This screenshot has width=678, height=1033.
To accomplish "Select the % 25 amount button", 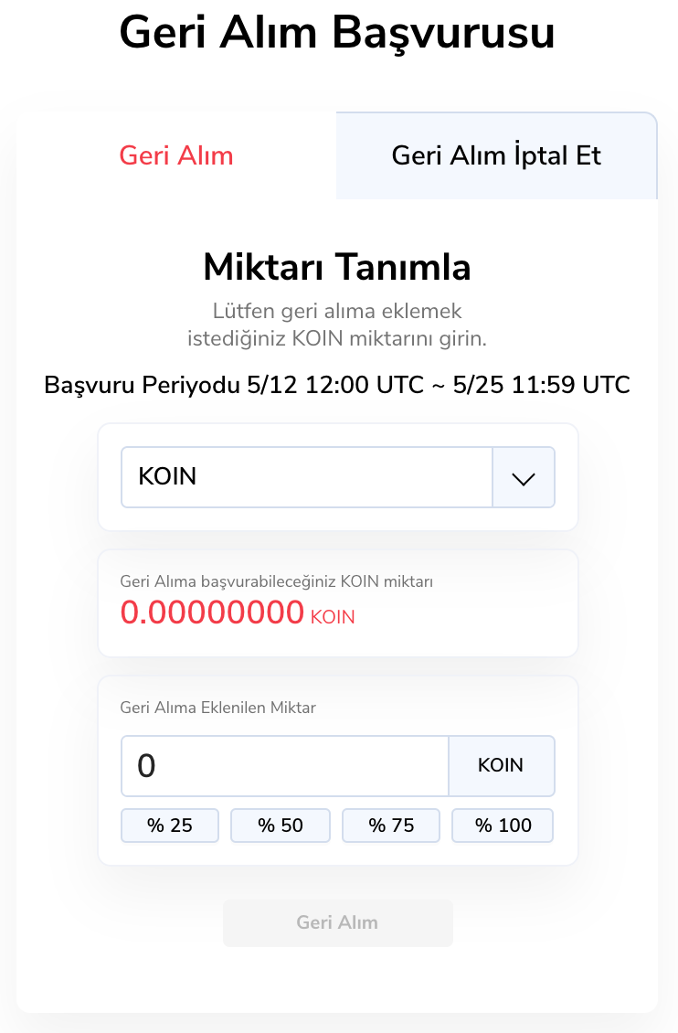I will tap(170, 825).
